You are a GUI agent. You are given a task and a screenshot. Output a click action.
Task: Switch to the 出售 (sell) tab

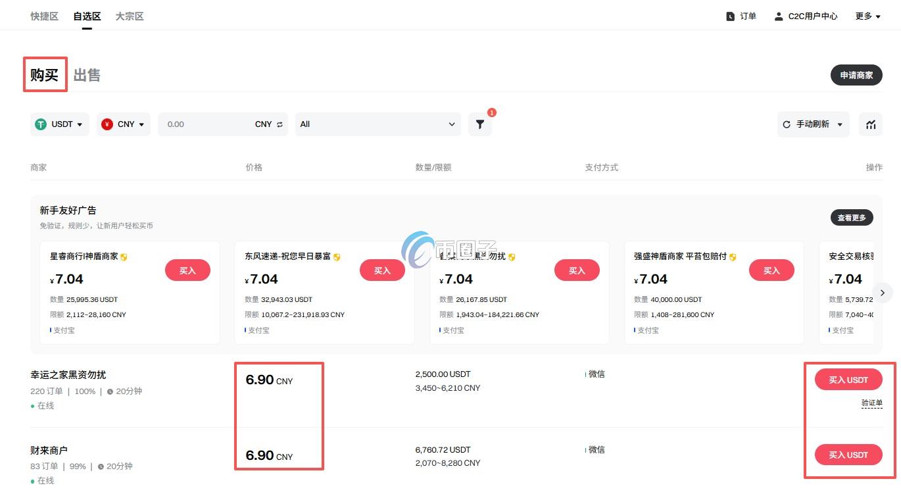coord(86,74)
